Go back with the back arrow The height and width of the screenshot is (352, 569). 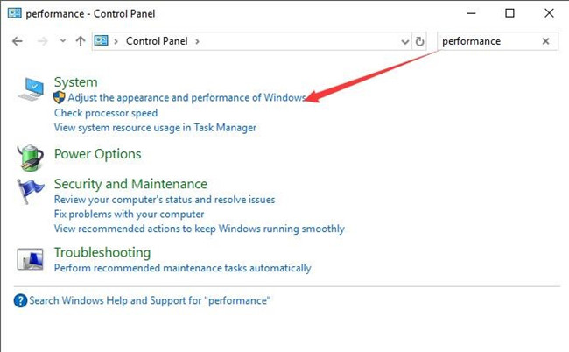tap(18, 41)
